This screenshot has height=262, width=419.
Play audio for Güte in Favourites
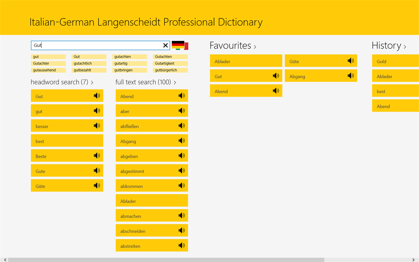[351, 60]
